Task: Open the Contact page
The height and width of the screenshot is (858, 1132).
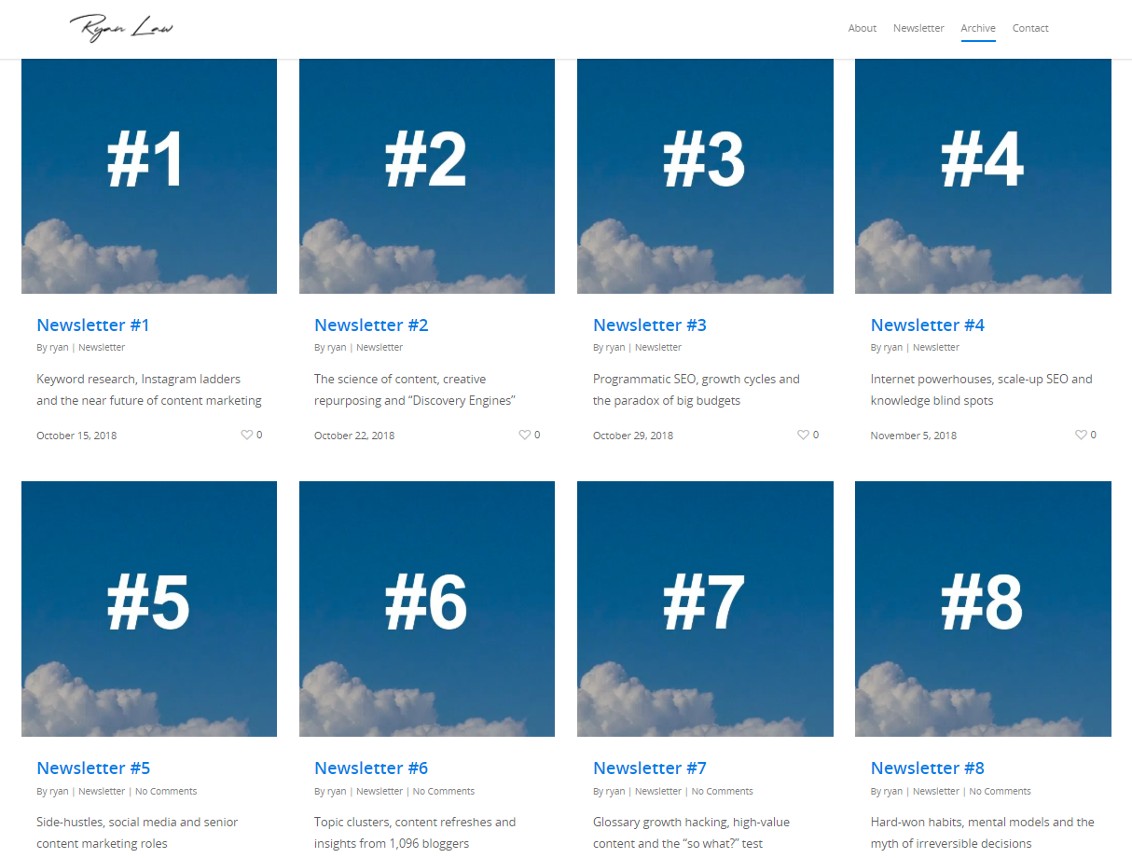Action: [x=1029, y=28]
